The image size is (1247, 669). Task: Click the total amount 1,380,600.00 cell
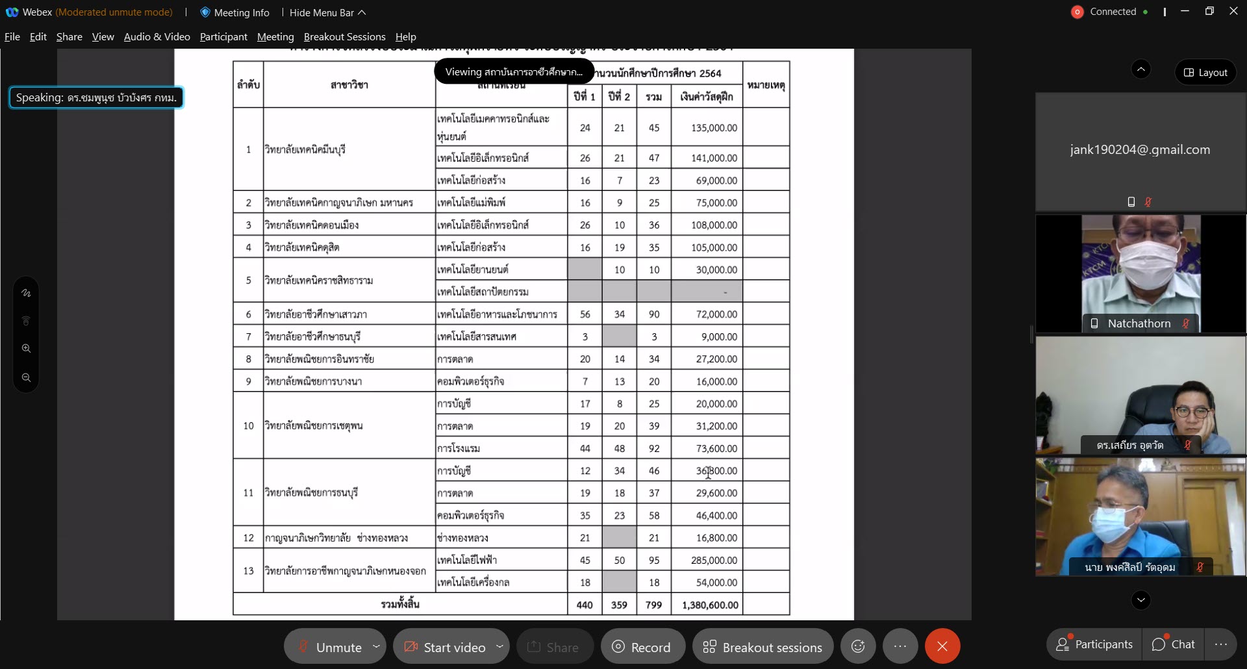pos(707,605)
